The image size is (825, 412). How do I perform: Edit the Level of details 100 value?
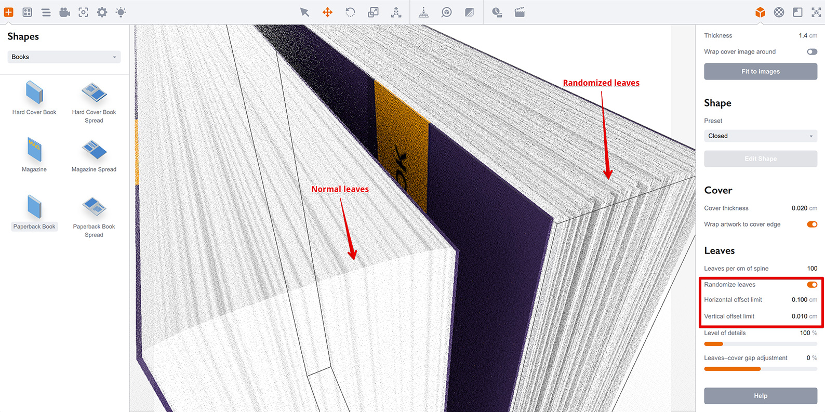point(805,333)
